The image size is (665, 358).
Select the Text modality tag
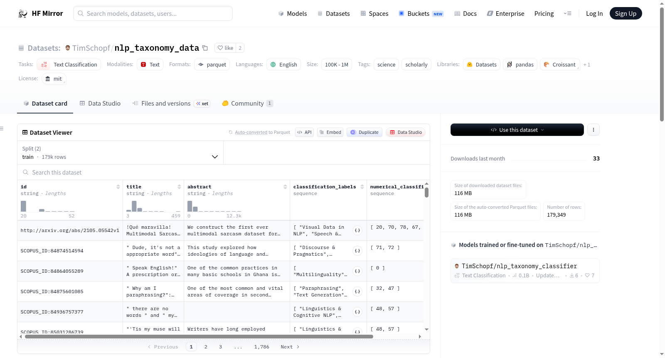point(150,64)
